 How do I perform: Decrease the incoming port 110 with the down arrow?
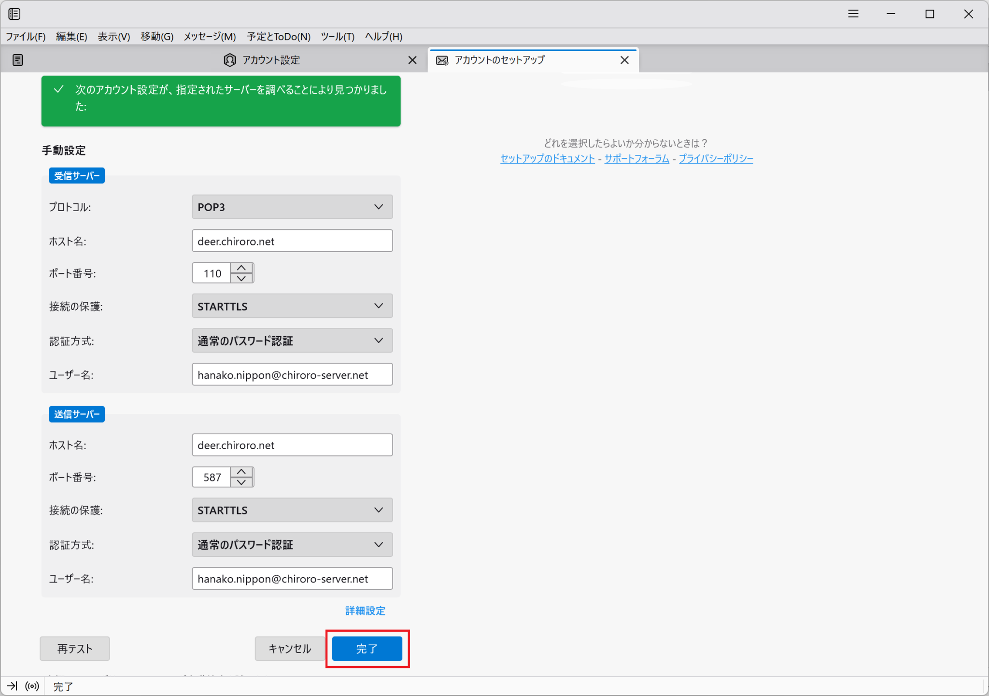click(x=242, y=279)
